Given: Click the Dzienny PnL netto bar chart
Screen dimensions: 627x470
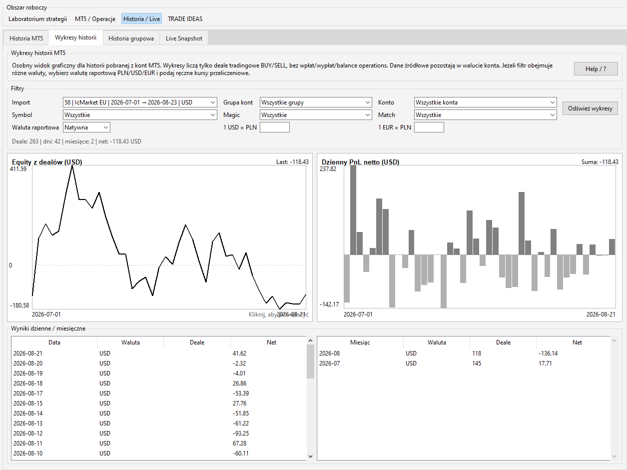Looking at the screenshot, I should (x=470, y=237).
